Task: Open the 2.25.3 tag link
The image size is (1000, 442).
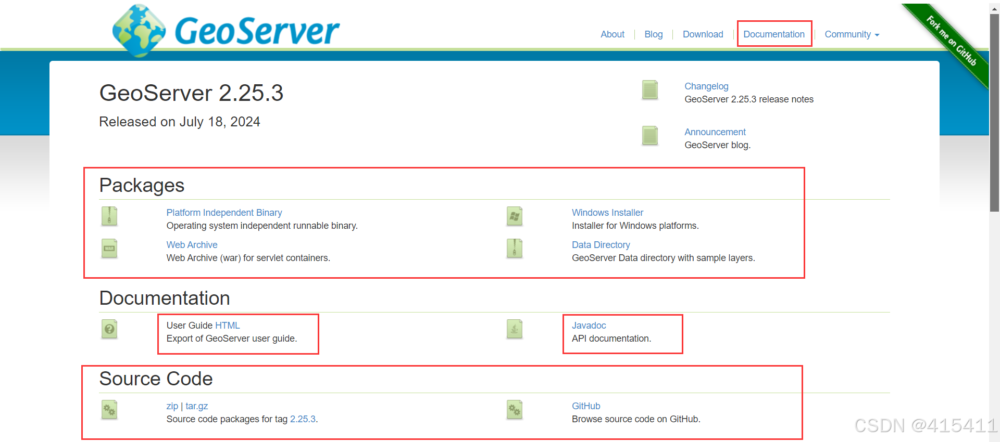Action: 303,419
